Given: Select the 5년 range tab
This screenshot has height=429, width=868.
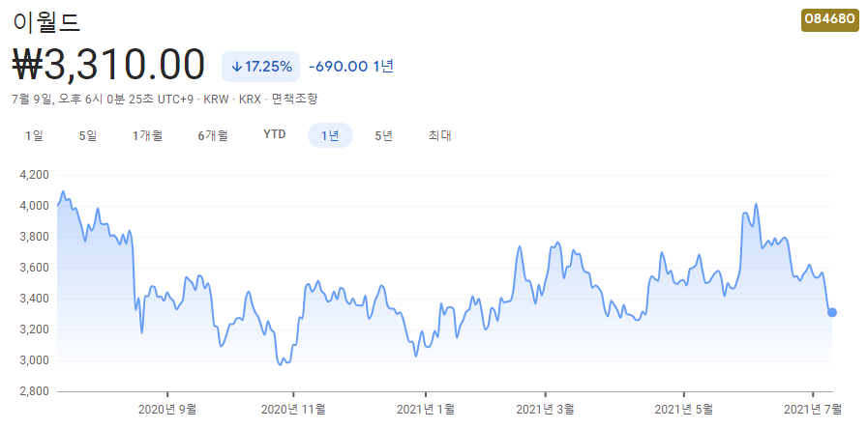Looking at the screenshot, I should (x=383, y=135).
